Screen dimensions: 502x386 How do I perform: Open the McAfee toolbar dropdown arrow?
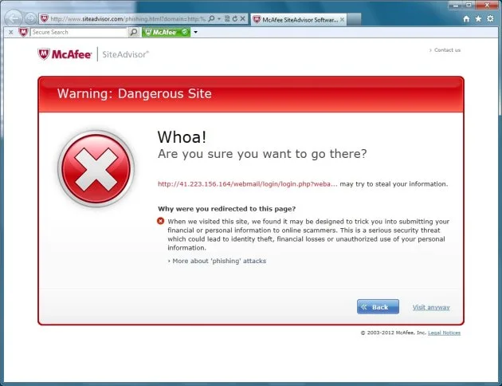click(195, 32)
